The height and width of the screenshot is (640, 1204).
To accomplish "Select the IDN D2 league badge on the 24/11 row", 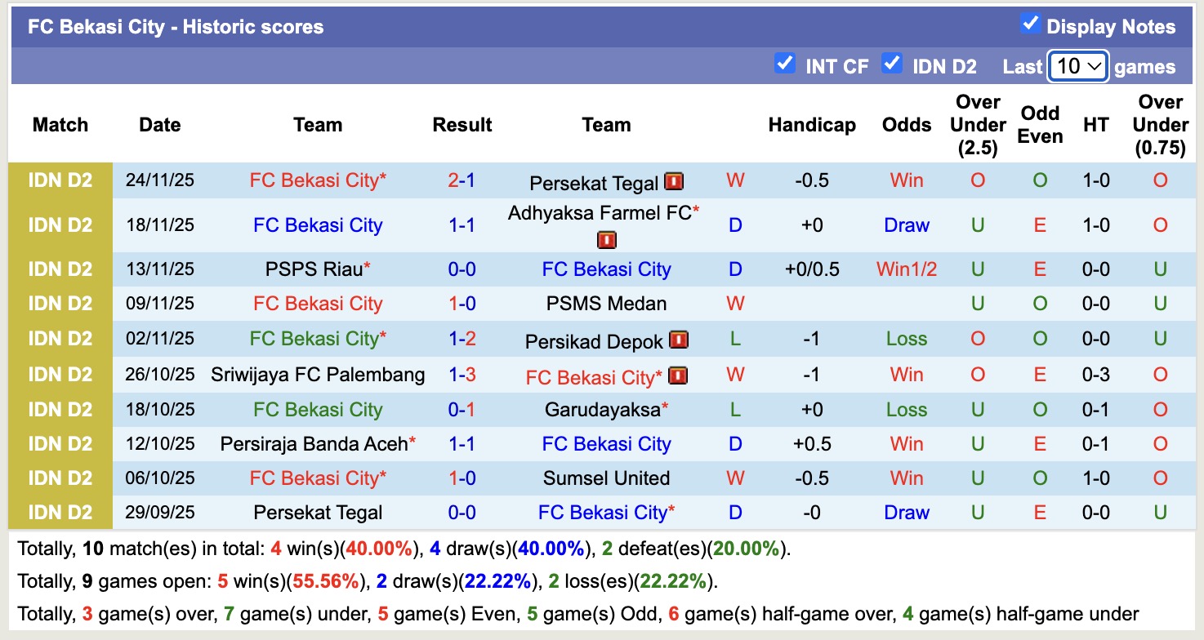I will click(60, 180).
